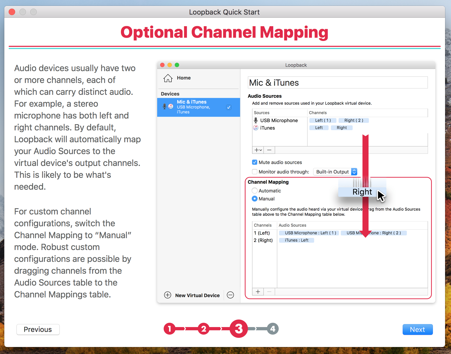The width and height of the screenshot is (451, 354).
Task: Select the Right ( 2 ) channel chip
Action: point(354,120)
